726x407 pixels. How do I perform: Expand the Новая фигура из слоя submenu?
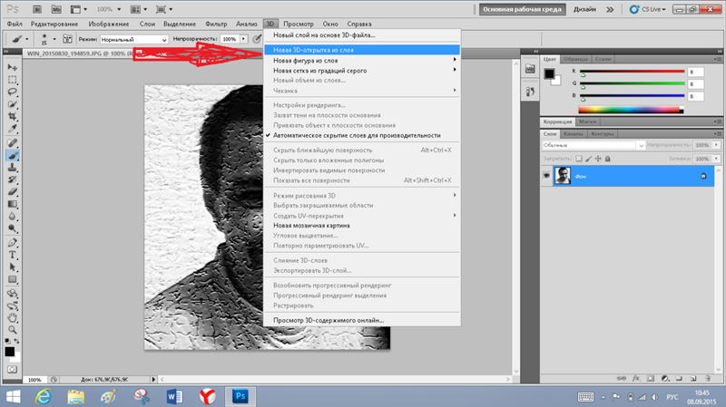point(363,61)
